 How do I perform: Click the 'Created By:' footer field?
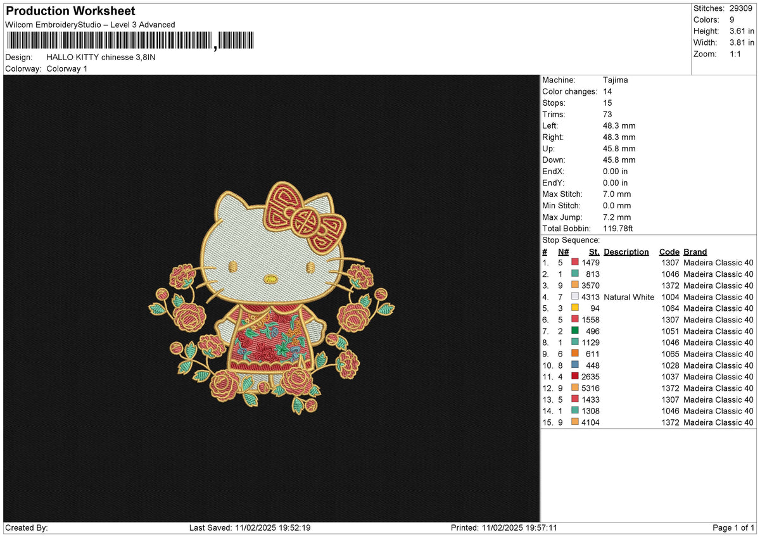pyautogui.click(x=27, y=528)
